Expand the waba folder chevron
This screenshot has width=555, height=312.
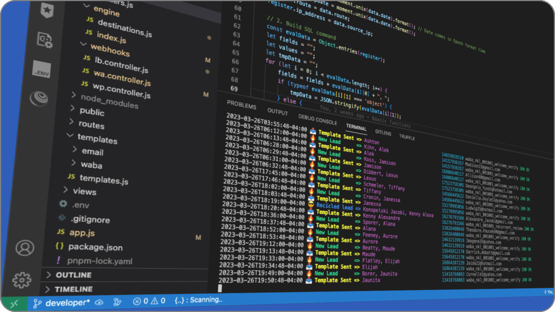[74, 163]
